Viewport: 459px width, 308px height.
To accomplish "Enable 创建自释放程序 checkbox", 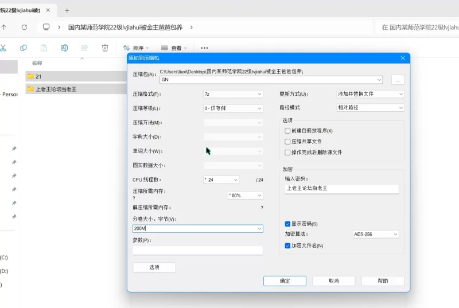I will pos(288,131).
